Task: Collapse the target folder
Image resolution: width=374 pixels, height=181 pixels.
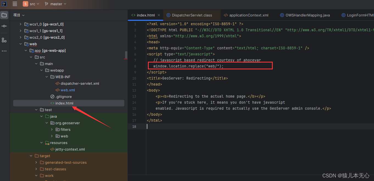Action: pos(31,156)
